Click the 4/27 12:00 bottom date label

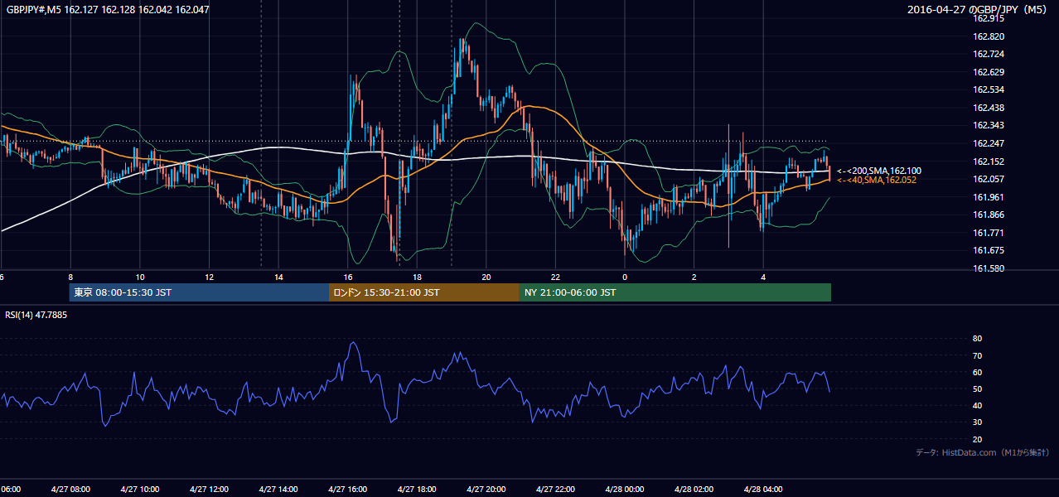[x=209, y=490]
